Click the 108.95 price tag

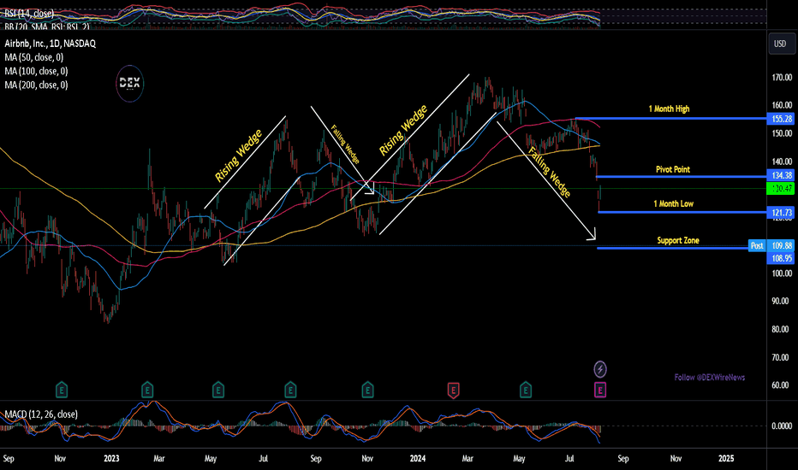click(781, 258)
